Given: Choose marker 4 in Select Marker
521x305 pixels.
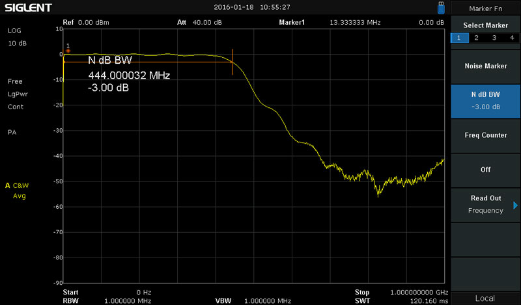Looking at the screenshot, I should [512, 38].
